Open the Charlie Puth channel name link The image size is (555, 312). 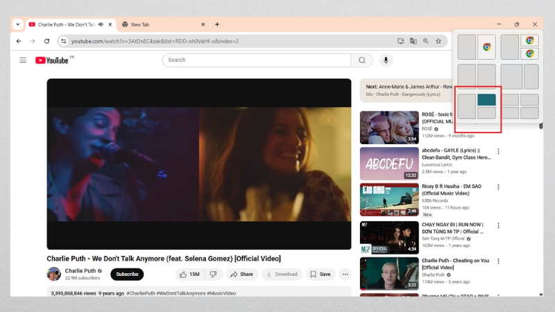(80, 270)
